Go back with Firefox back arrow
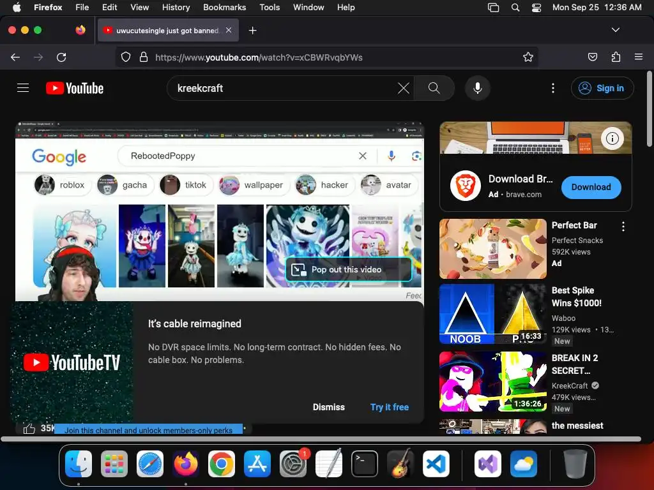This screenshot has width=654, height=490. pyautogui.click(x=15, y=57)
